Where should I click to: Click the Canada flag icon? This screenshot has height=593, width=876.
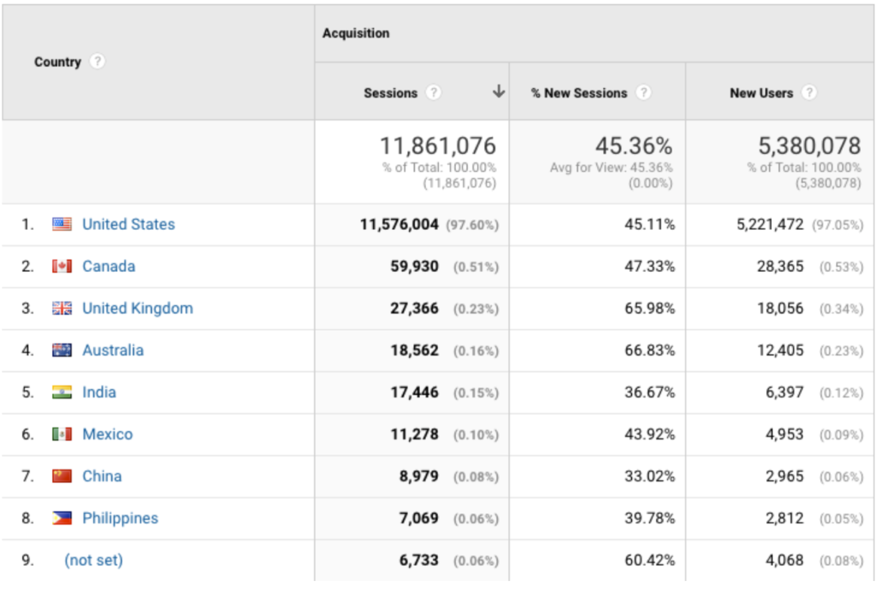pos(62,267)
